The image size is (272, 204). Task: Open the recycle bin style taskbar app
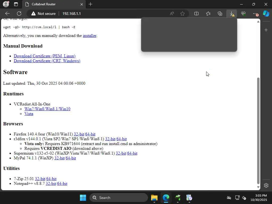click(x=189, y=198)
